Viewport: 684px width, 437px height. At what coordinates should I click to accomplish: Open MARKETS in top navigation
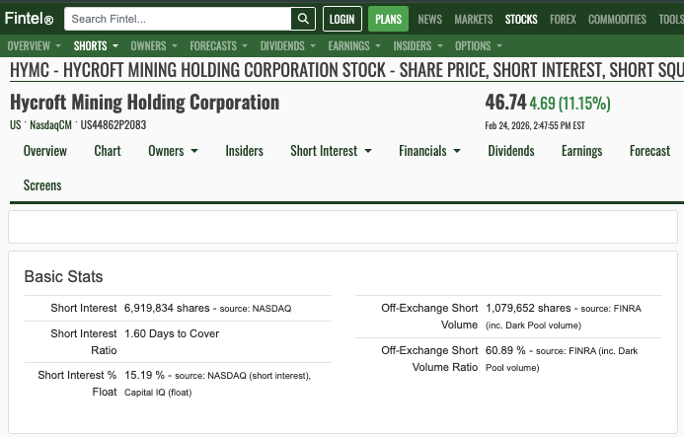click(474, 19)
